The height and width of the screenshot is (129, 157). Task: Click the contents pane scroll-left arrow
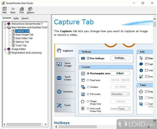(4, 124)
